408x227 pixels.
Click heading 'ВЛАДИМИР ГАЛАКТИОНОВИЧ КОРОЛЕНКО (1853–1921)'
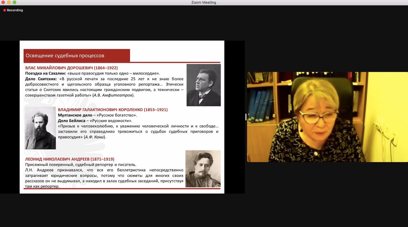113,110
